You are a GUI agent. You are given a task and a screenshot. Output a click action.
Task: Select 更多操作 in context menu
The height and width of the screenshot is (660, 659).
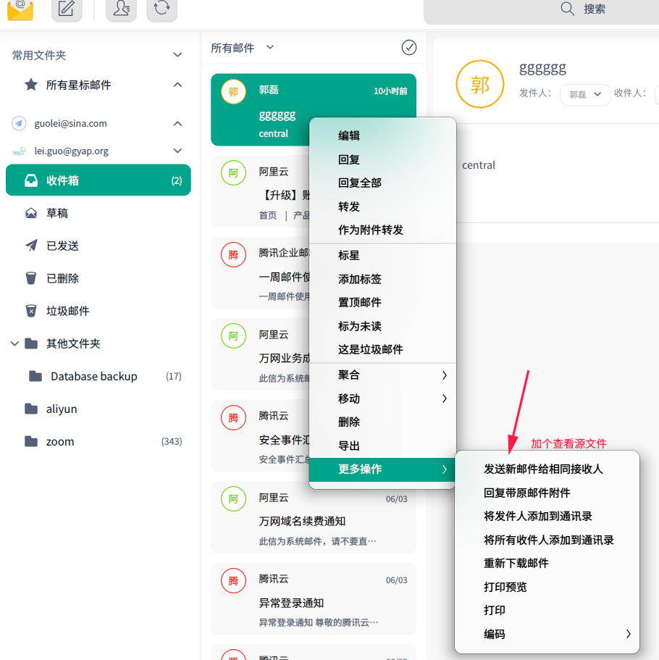tap(382, 469)
